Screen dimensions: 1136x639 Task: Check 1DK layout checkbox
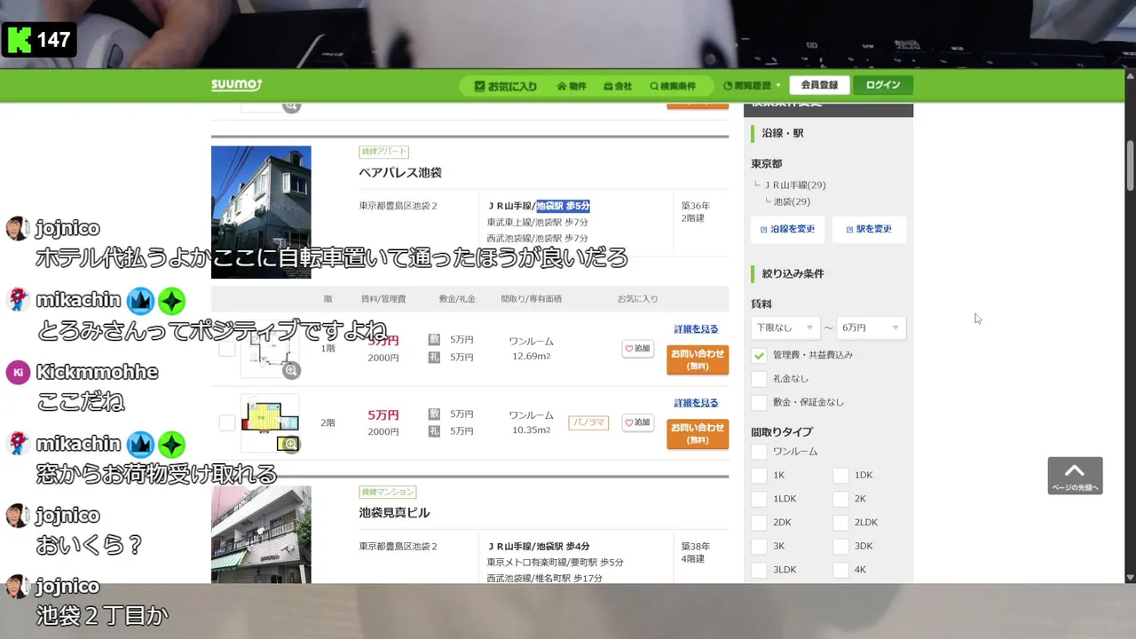[840, 476]
